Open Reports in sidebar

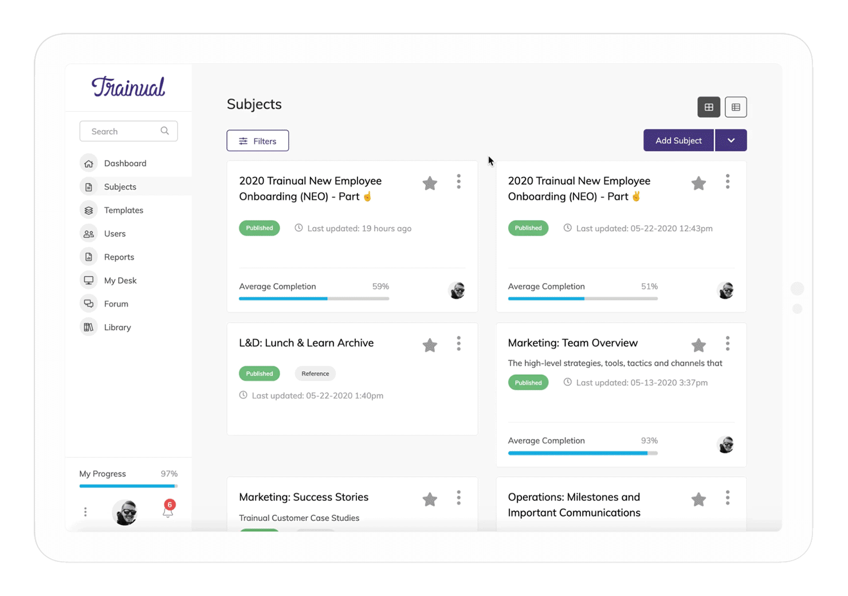click(x=119, y=257)
